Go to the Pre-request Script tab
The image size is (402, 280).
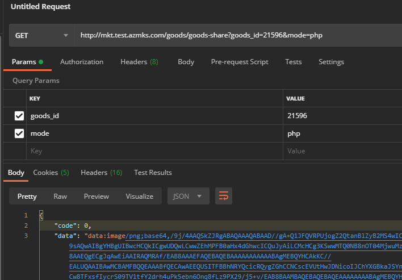click(x=240, y=62)
